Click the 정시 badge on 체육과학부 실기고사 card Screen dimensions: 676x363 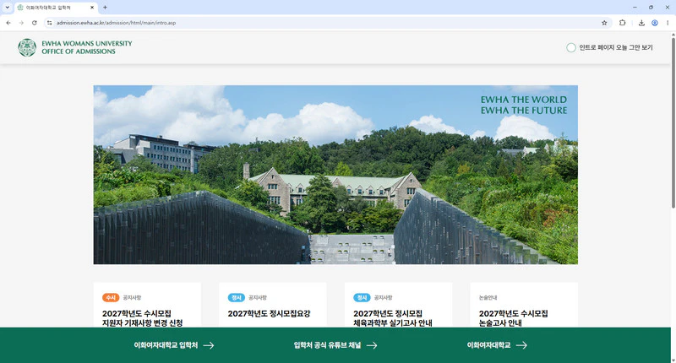pyautogui.click(x=362, y=297)
